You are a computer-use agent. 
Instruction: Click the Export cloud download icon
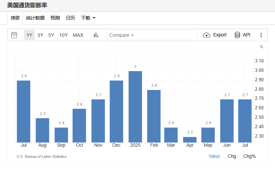click(207, 35)
